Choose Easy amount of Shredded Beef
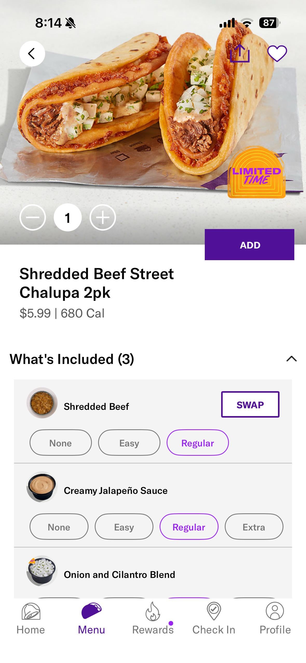The image size is (306, 663). 129,443
